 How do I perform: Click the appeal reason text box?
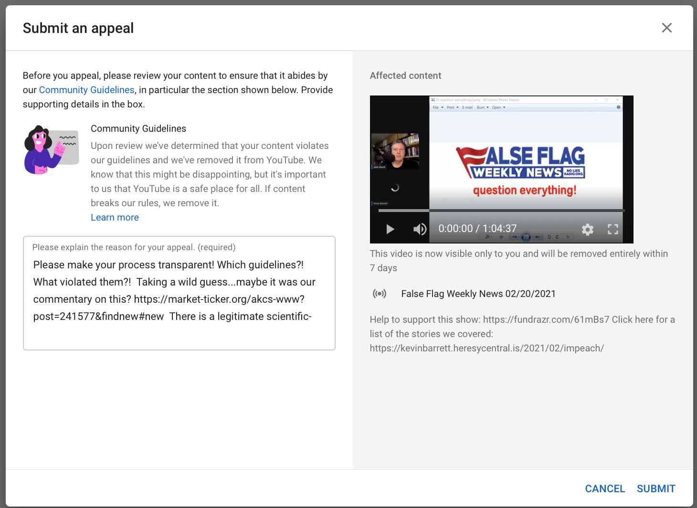(179, 293)
